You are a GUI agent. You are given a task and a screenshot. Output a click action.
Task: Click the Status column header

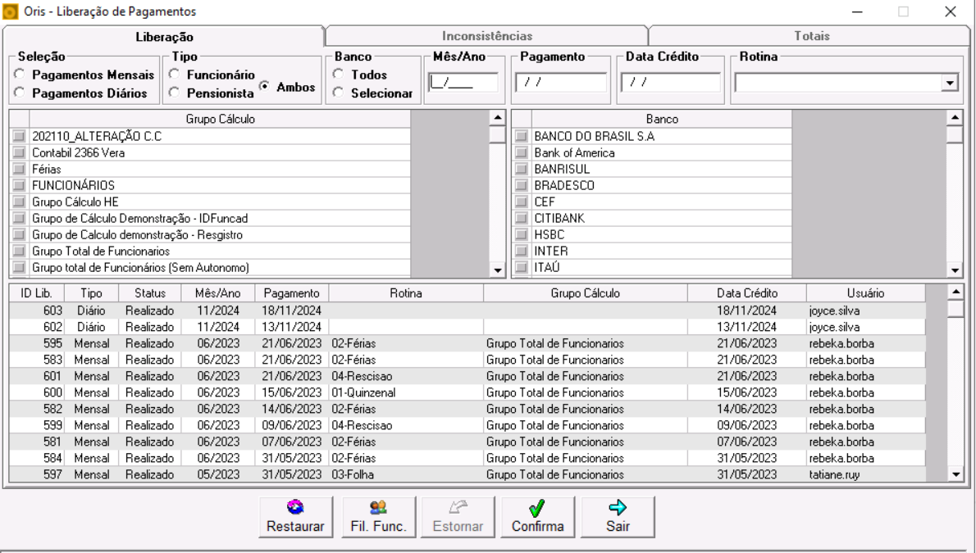(x=150, y=293)
